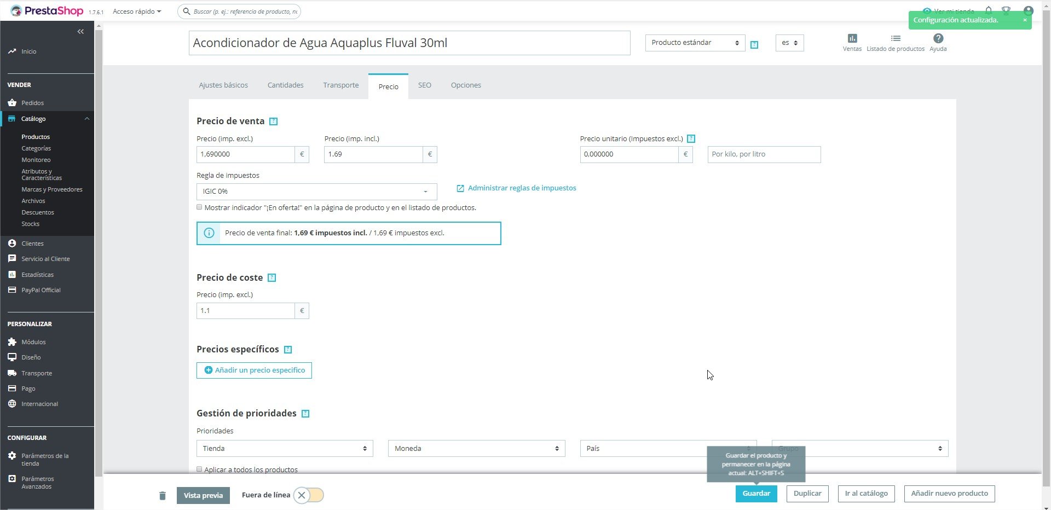The image size is (1051, 510).
Task: Open the Producto estándar type dropdown
Action: tap(695, 43)
